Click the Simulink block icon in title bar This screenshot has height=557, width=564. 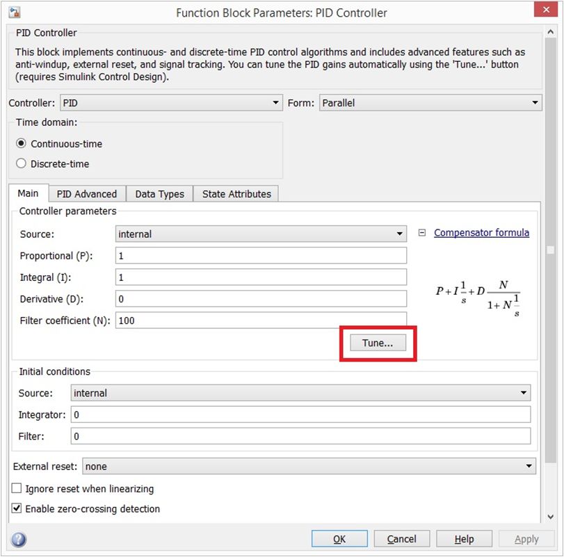(15, 13)
